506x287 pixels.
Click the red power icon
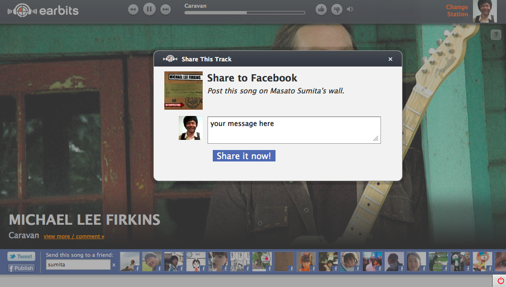pyautogui.click(x=501, y=281)
